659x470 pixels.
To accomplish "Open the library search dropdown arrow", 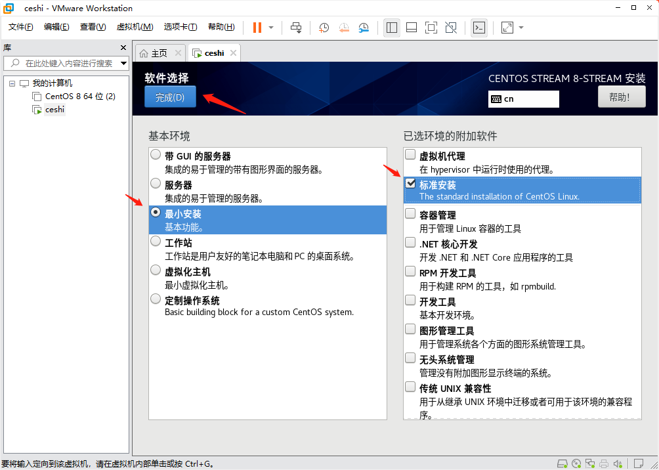I will tap(123, 64).
